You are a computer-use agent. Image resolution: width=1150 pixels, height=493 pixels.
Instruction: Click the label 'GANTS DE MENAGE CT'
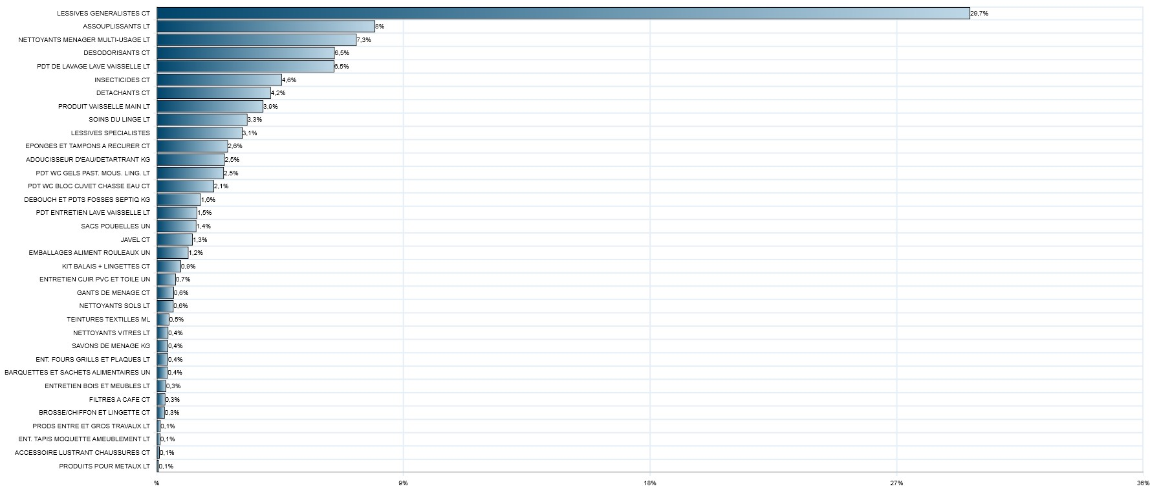point(113,292)
